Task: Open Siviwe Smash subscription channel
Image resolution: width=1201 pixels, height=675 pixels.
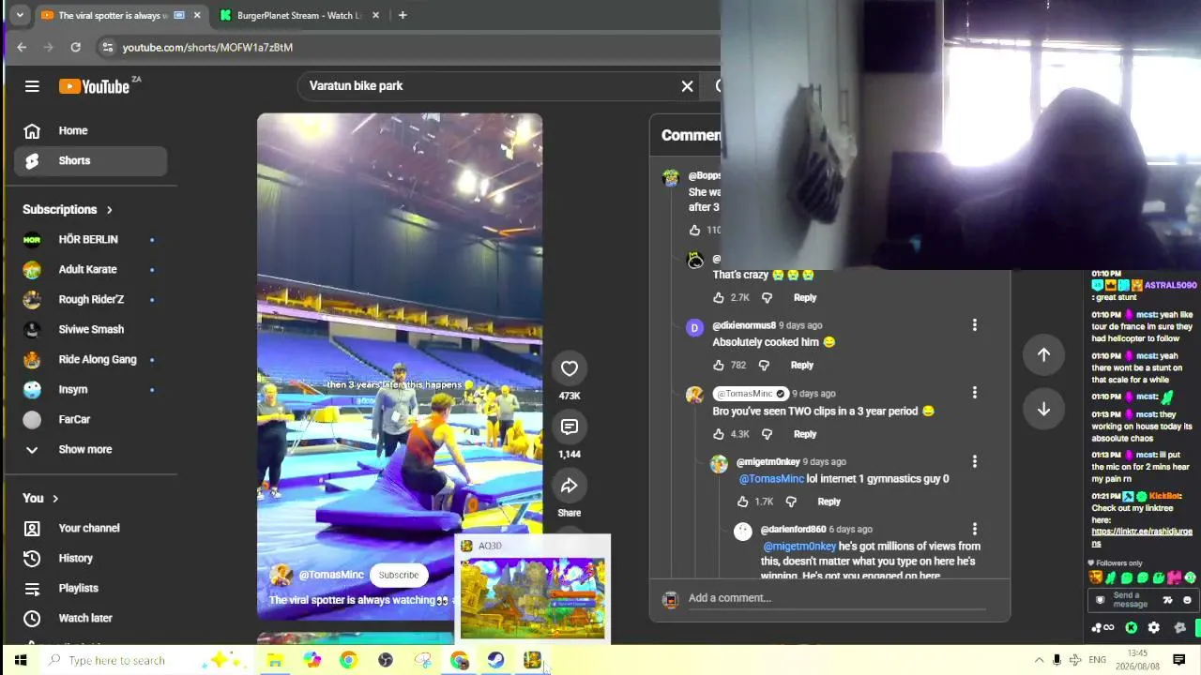Action: pos(90,329)
